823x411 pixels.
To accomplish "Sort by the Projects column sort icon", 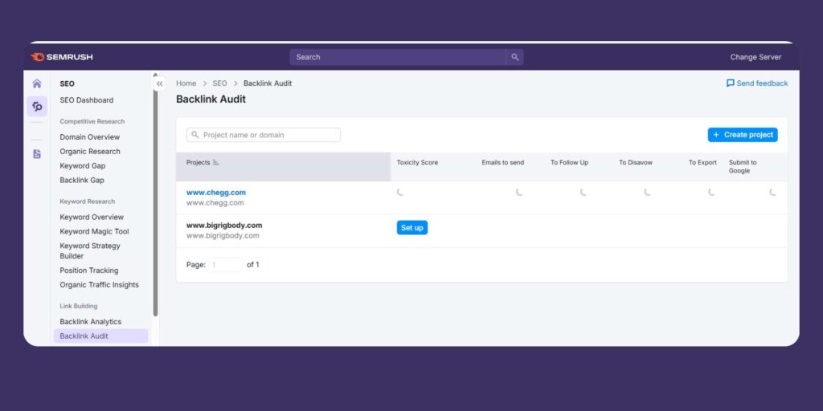I will [216, 163].
